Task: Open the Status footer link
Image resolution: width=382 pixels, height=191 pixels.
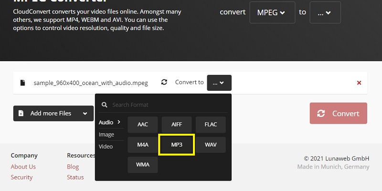Action: (75, 177)
